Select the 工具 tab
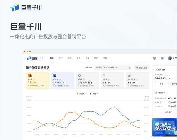 tap(87, 58)
